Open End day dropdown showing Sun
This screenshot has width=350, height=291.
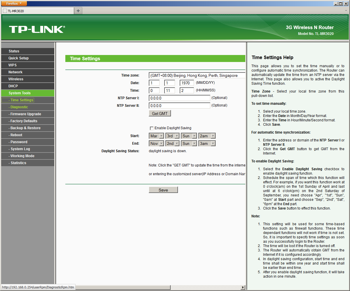189,143
